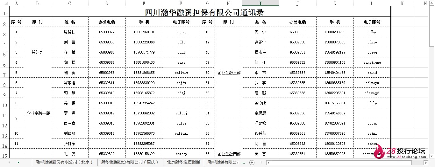Select column C header

pyautogui.click(x=70, y=3)
